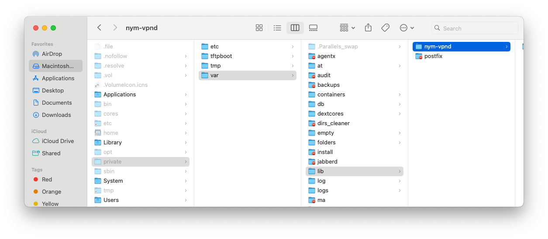Open Applications in the sidebar
548x239 pixels.
(x=55, y=78)
